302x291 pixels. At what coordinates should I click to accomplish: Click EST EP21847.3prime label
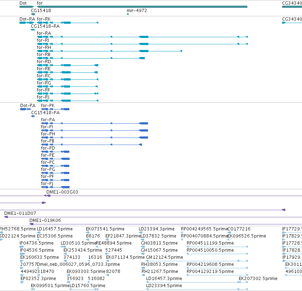tap(123, 236)
